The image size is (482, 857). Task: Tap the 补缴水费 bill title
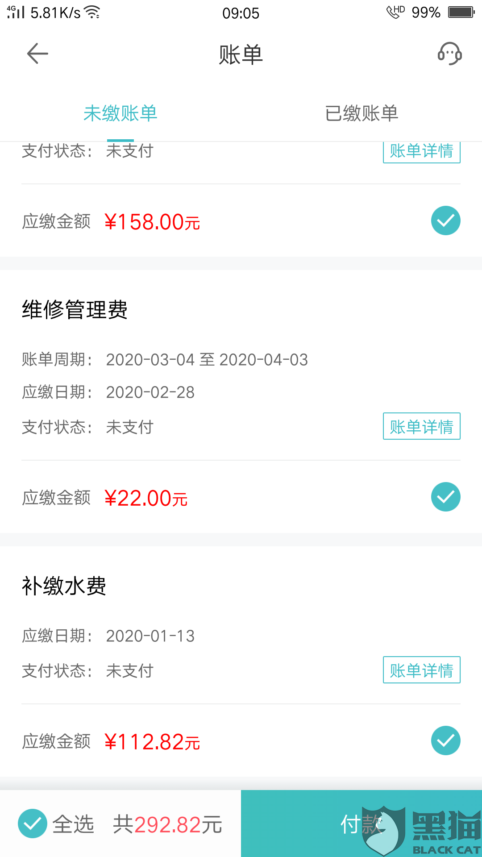click(64, 586)
